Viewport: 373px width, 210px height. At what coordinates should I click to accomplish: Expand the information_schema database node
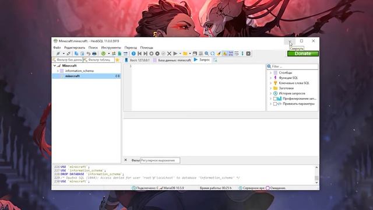coord(58,71)
